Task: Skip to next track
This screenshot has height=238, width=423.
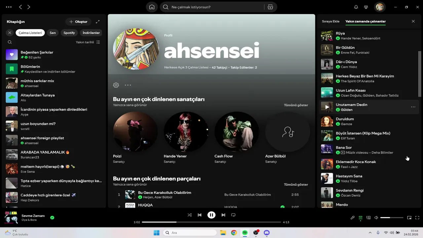Action: click(223, 215)
